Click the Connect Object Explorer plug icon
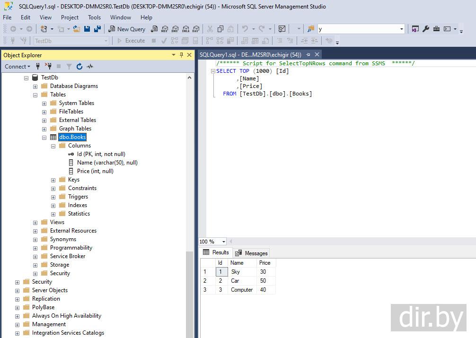The height and width of the screenshot is (338, 476). click(38, 67)
